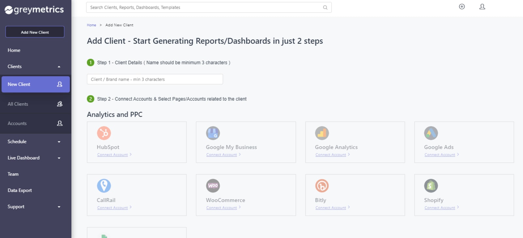
Task: Expand the Schedule menu arrow
Action: pyautogui.click(x=59, y=142)
